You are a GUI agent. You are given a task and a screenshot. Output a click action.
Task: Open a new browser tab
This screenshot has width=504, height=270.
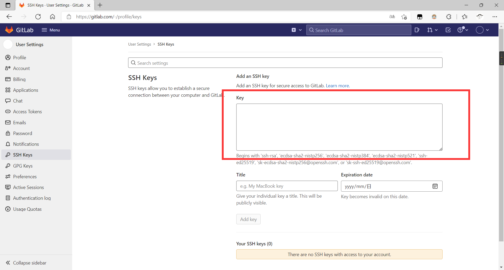pos(100,5)
